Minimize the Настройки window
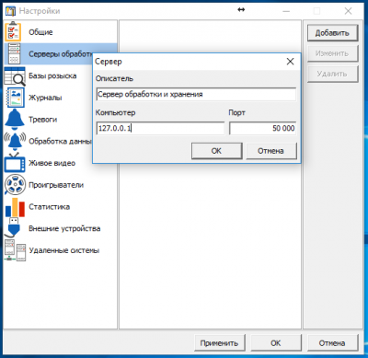The width and height of the screenshot is (368, 358). pos(286,11)
